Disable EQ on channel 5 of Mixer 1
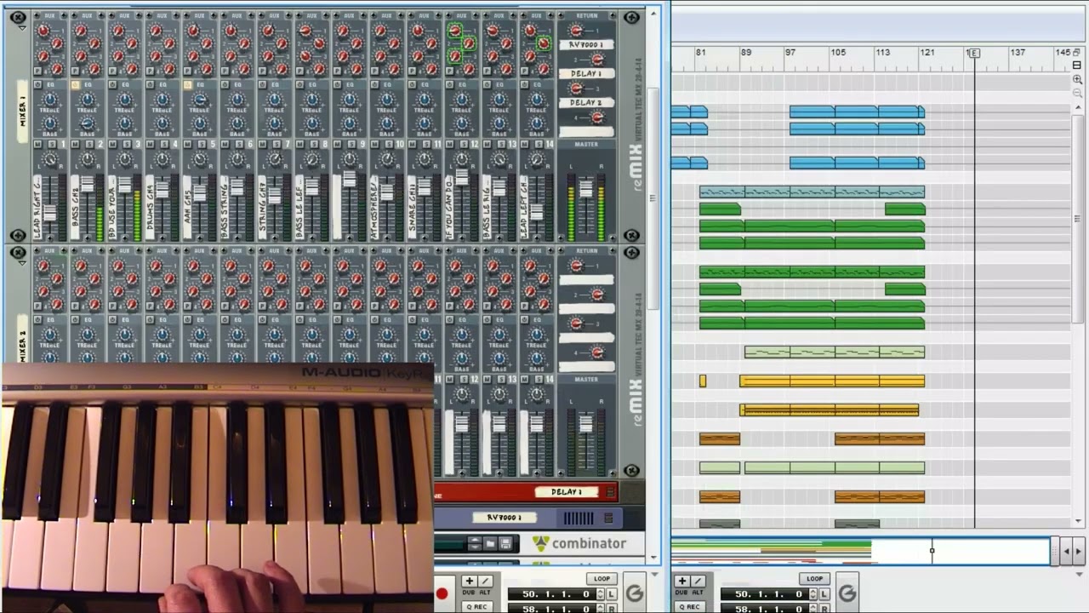The height and width of the screenshot is (613, 1089). [187, 85]
